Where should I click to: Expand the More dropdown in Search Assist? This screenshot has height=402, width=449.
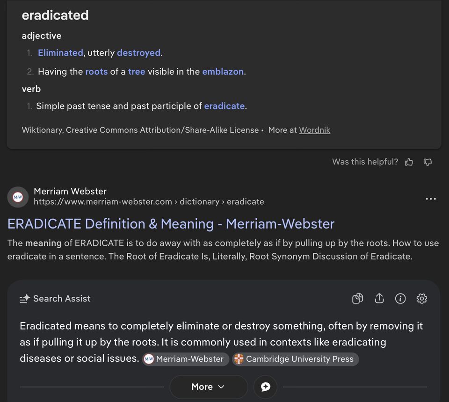click(209, 387)
